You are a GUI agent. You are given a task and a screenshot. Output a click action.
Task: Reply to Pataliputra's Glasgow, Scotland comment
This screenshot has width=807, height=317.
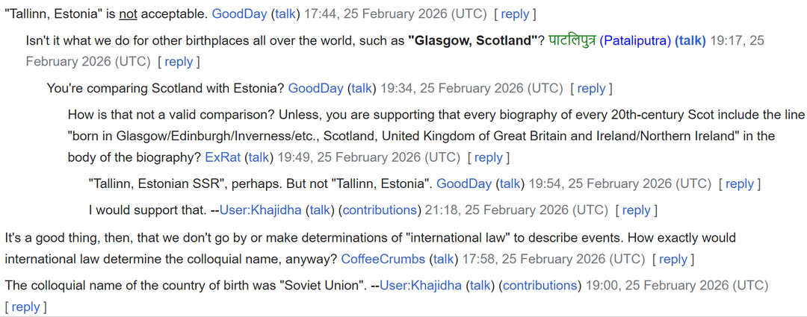(179, 62)
